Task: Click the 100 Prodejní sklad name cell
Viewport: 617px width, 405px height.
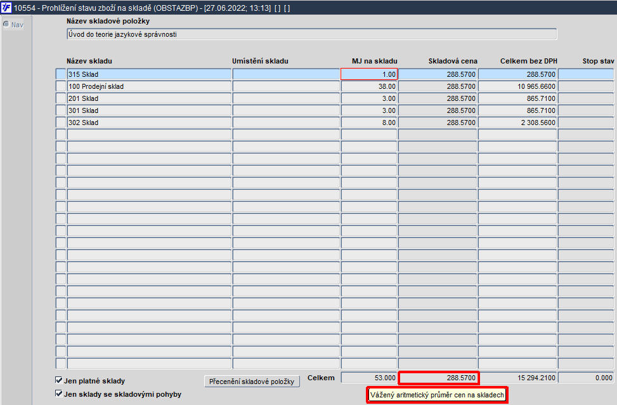Action: [149, 86]
